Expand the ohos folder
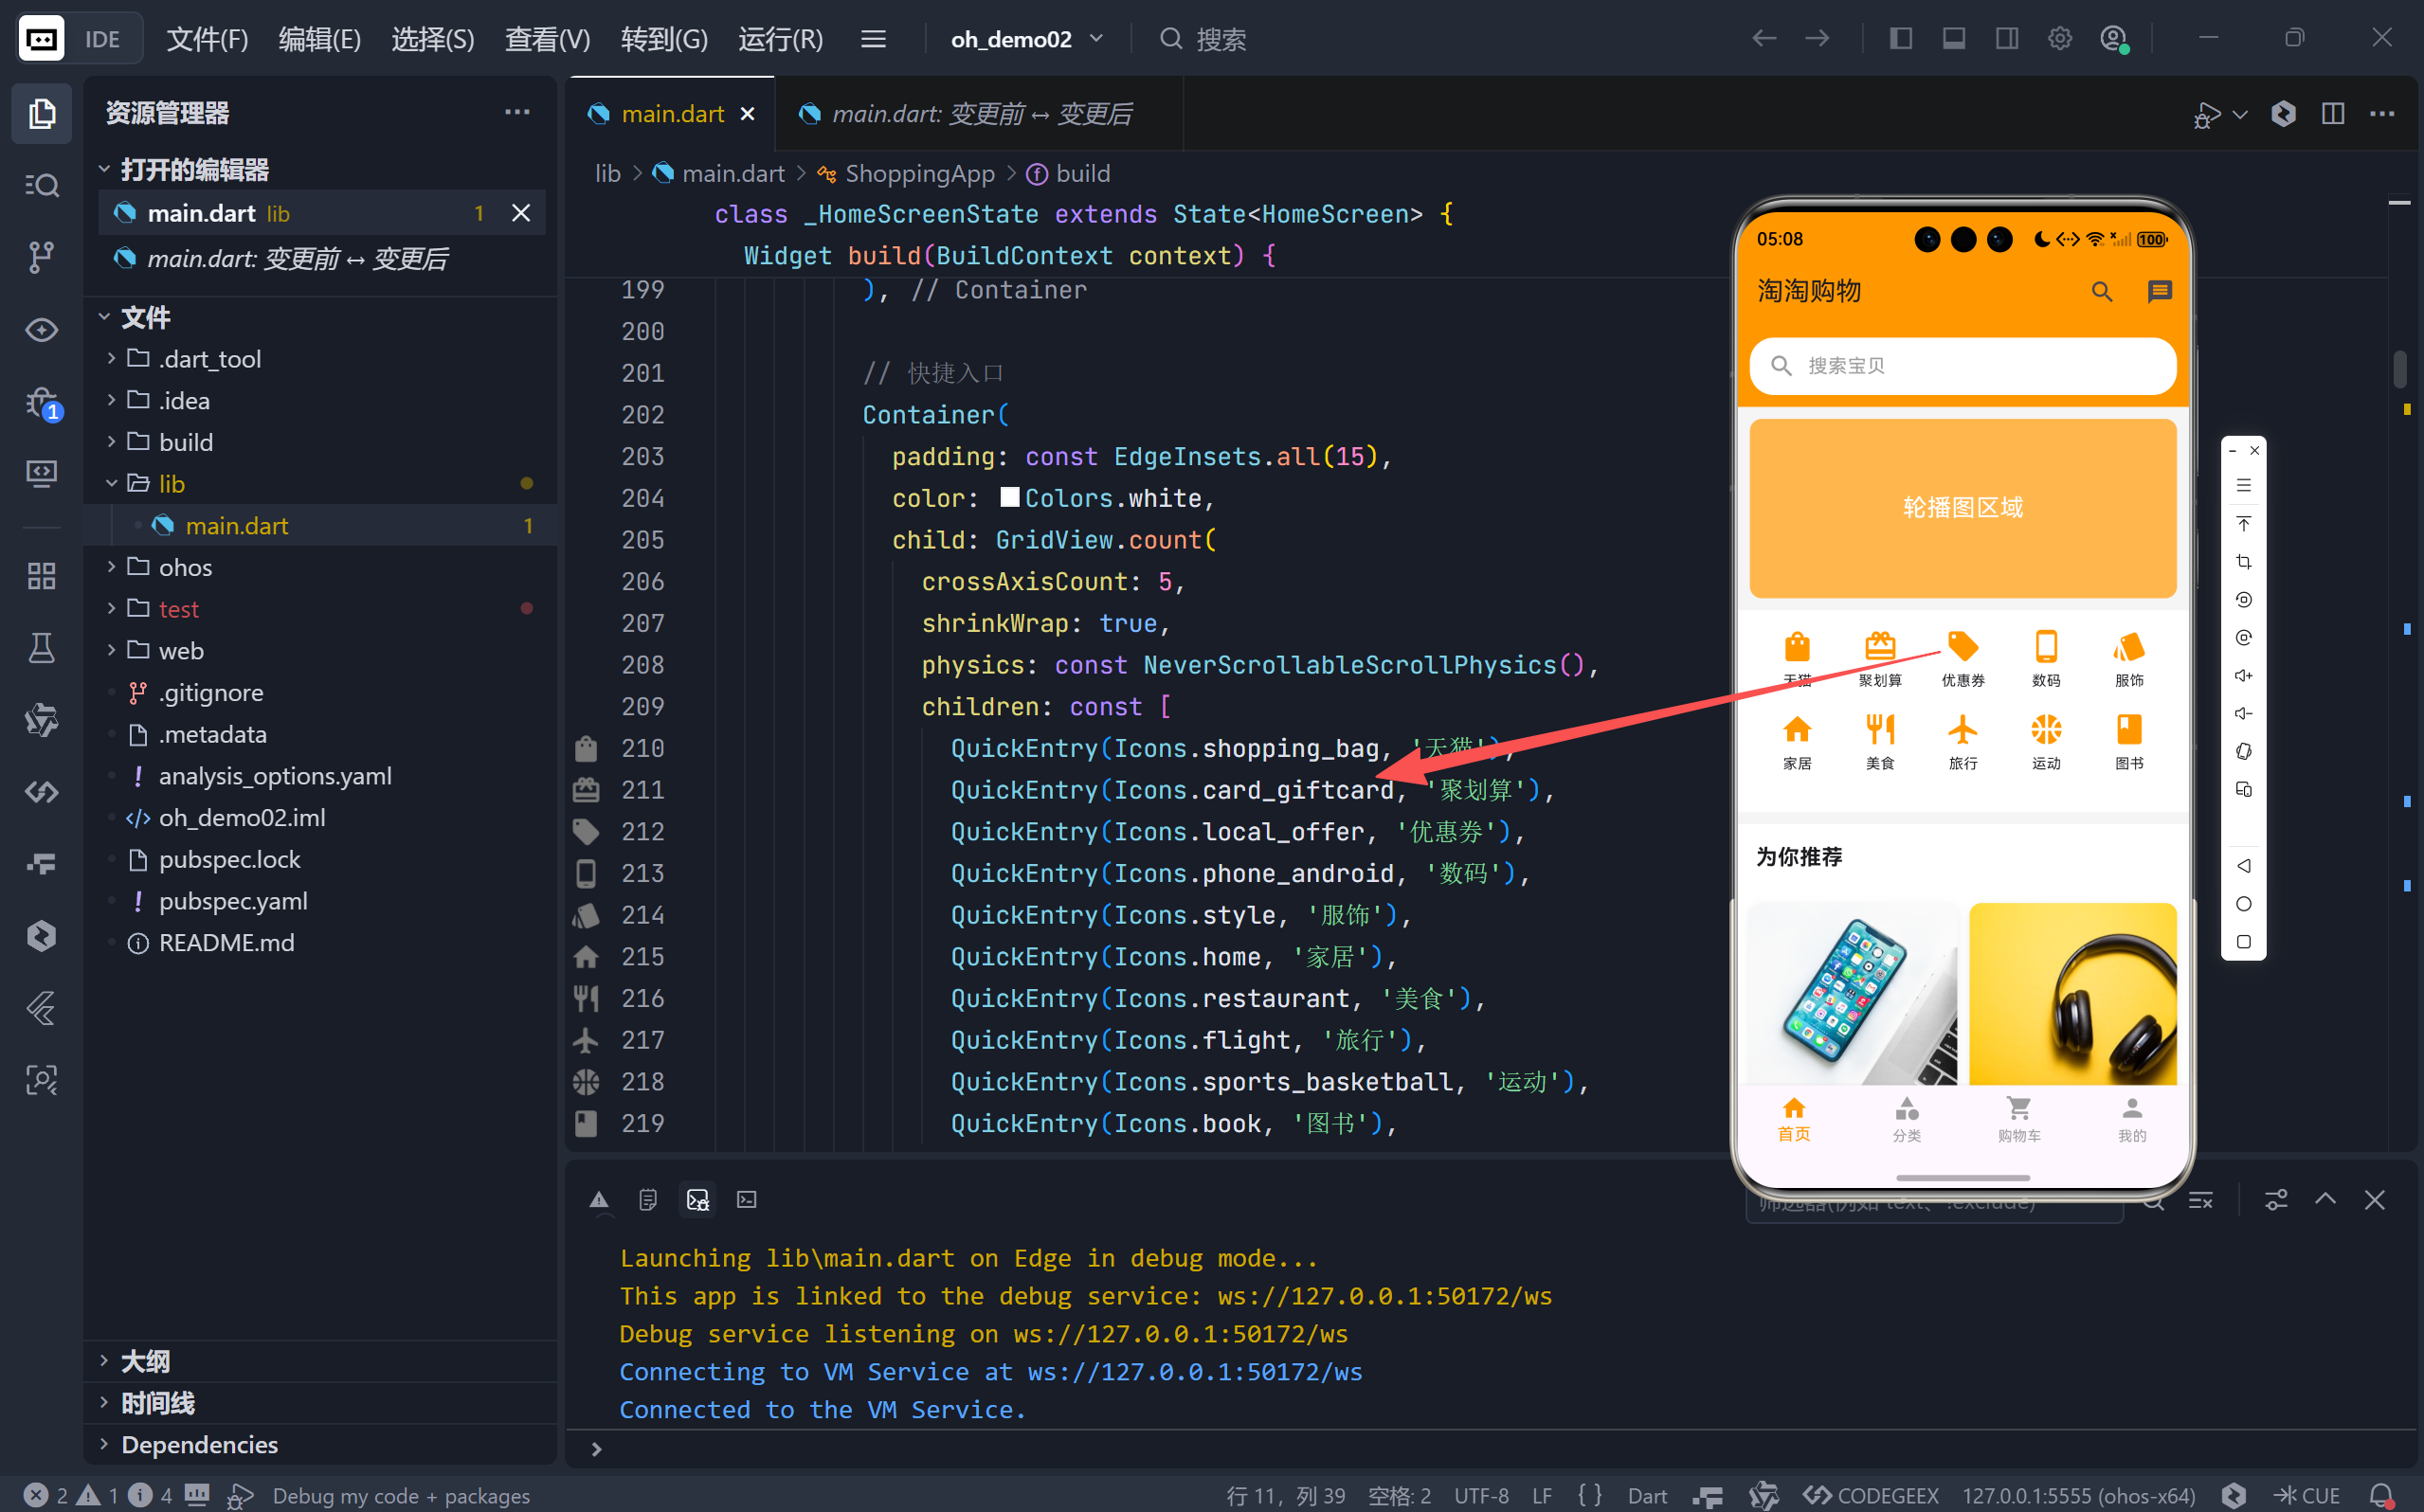 point(185,567)
